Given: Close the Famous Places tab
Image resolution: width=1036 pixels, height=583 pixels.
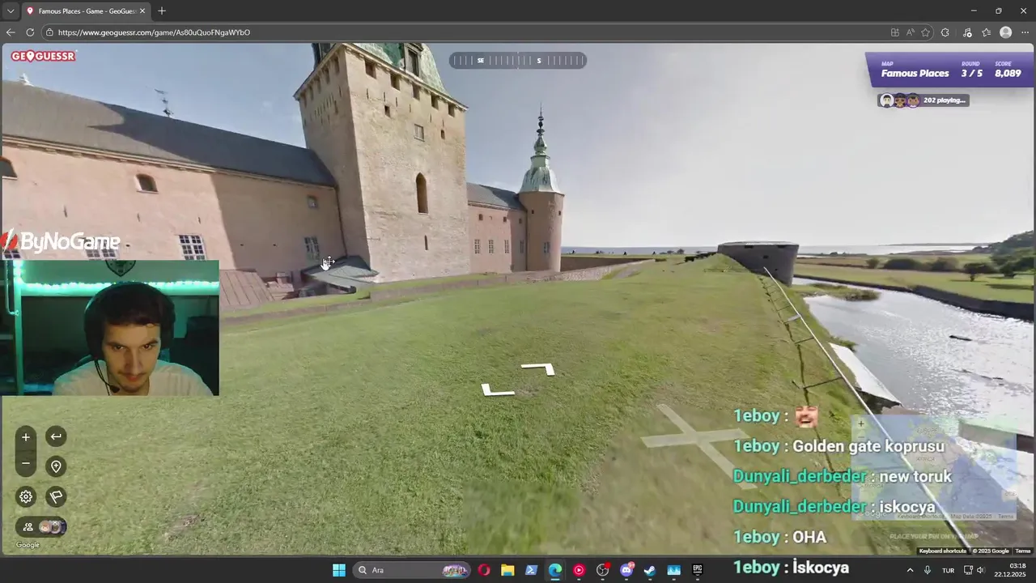Looking at the screenshot, I should point(142,11).
